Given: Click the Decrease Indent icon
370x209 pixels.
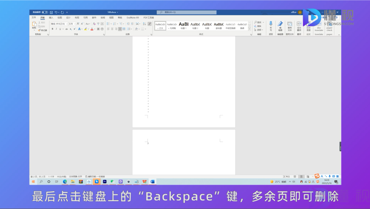Looking at the screenshot, I should point(128,24).
